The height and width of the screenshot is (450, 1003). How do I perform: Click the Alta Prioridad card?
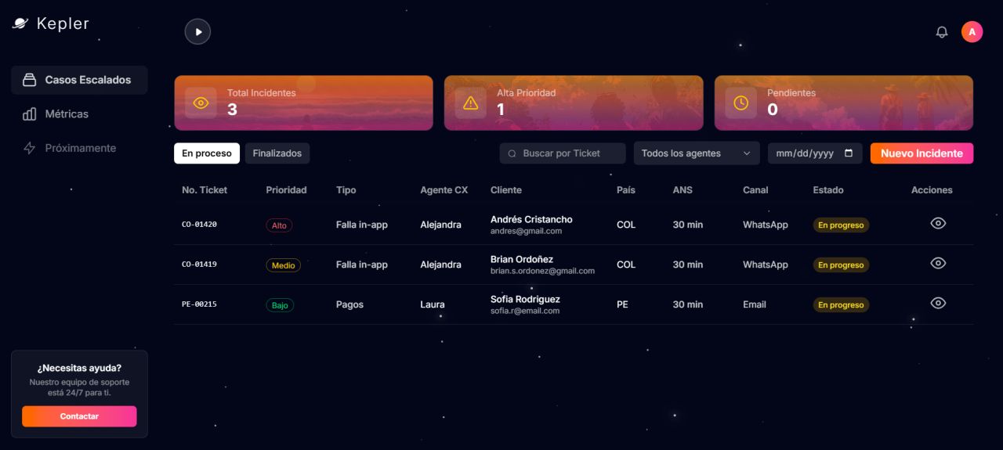574,103
